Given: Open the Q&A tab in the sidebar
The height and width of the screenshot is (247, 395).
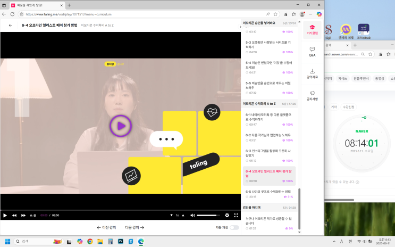Looking at the screenshot, I should pos(312,52).
